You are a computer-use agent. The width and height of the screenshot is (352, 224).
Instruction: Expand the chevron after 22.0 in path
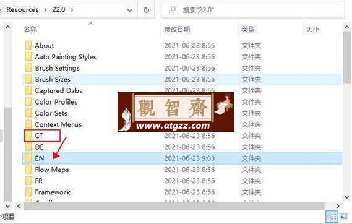(72, 10)
